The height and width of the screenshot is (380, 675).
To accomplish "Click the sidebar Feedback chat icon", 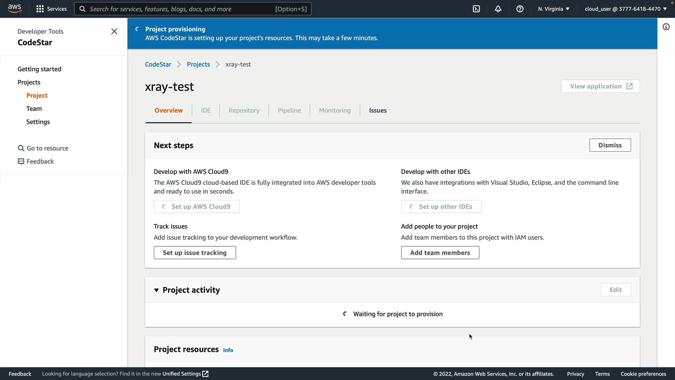I will [x=21, y=161].
